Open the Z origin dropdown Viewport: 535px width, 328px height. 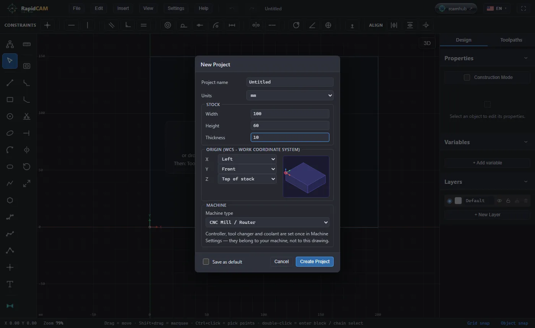click(x=247, y=179)
